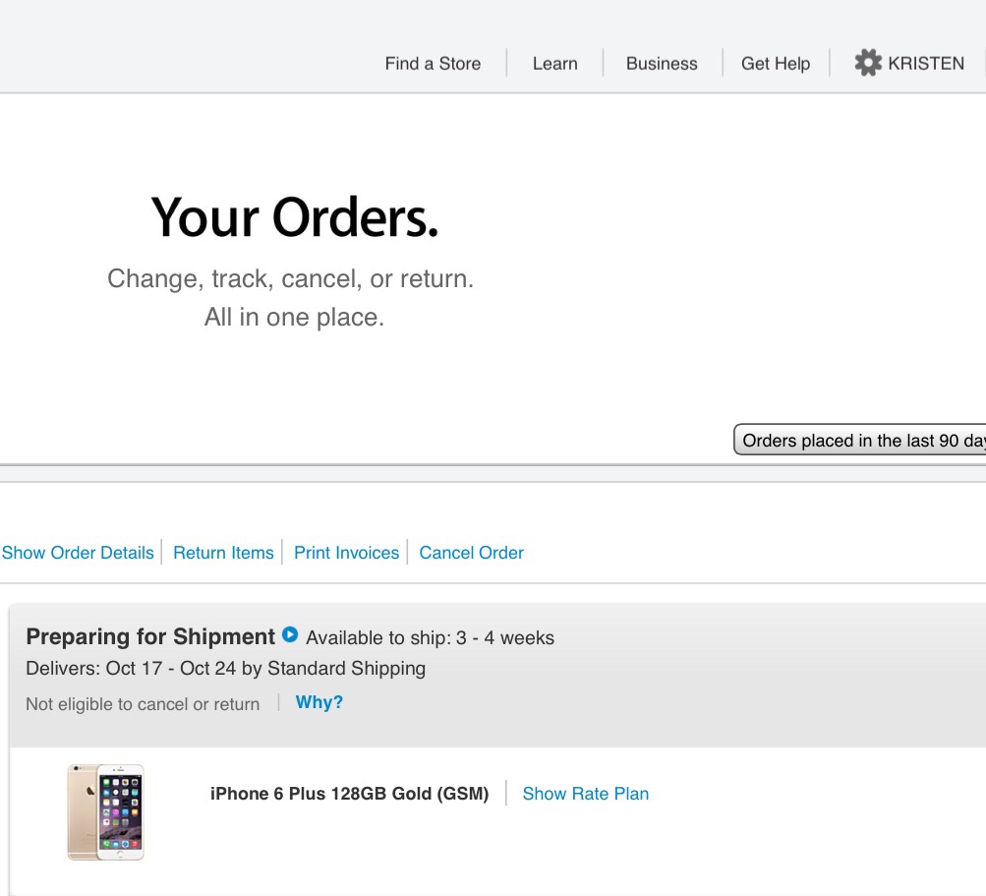Image resolution: width=986 pixels, height=896 pixels.
Task: Click the Preparing for Shipment status heading
Action: point(150,636)
